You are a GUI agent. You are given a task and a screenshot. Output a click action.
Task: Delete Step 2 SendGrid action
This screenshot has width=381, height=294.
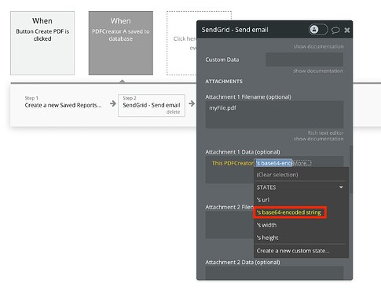(x=173, y=112)
